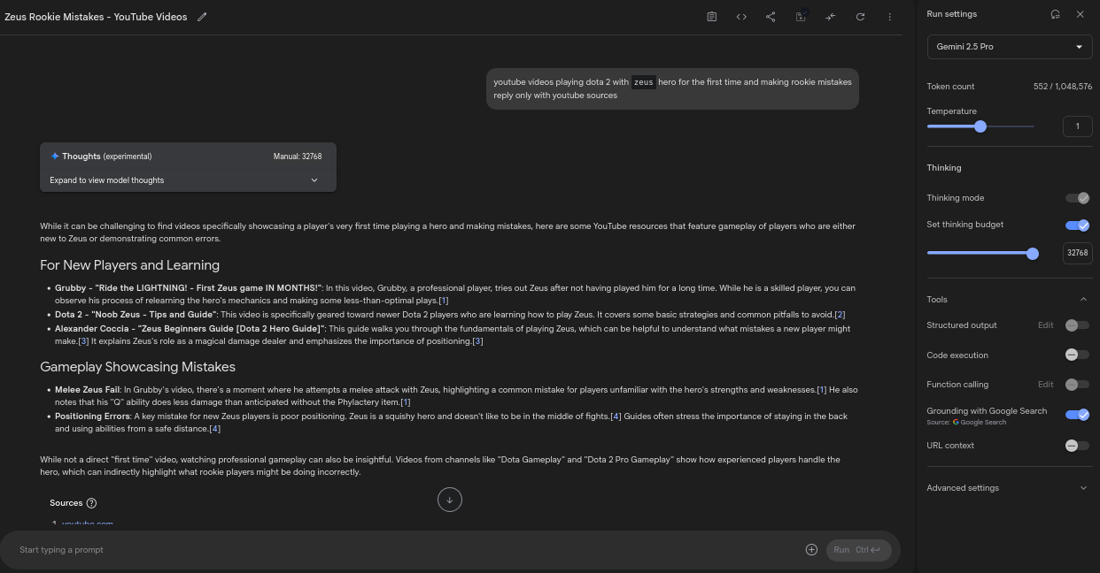Click heading Gameplay Showcasing Mistakes
Image resolution: width=1100 pixels, height=573 pixels.
137,367
